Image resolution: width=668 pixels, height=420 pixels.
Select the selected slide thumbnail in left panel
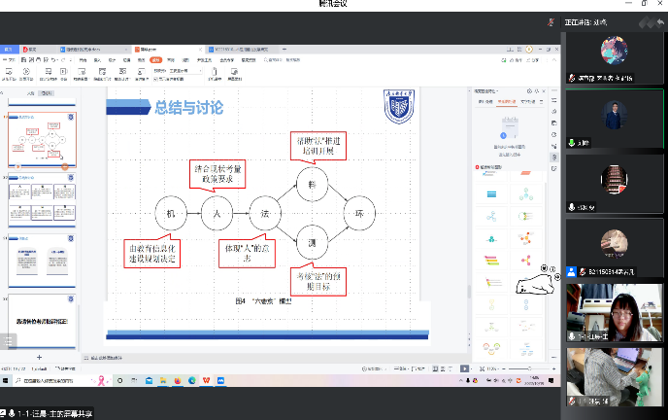(x=42, y=141)
